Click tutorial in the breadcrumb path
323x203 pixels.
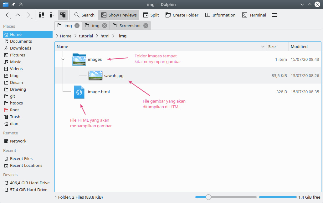(x=86, y=36)
